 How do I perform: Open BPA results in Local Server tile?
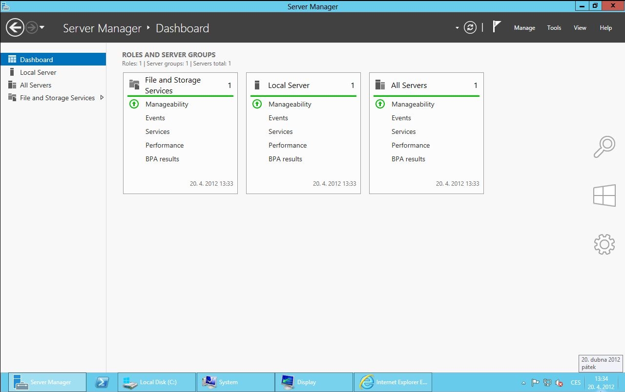pos(285,159)
